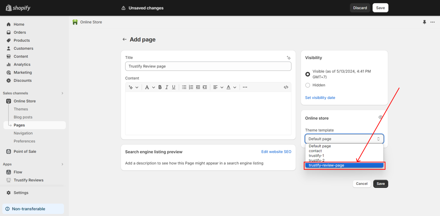Toggle the Online store eye visibility icon

coord(380,117)
